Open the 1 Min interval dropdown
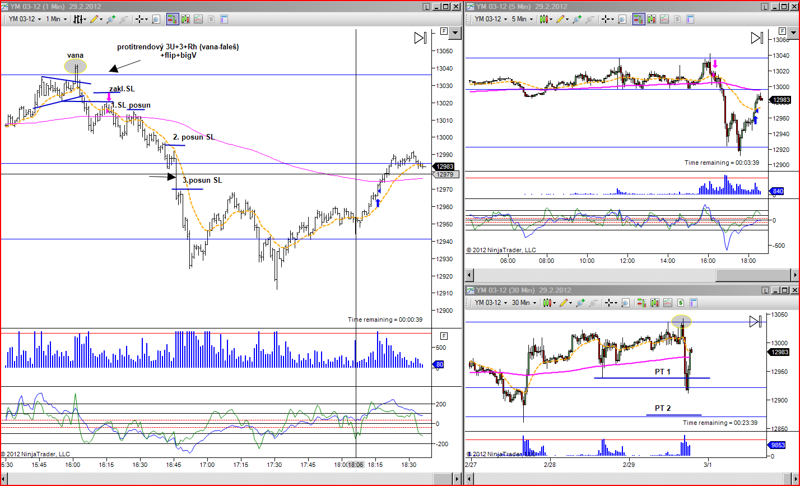The image size is (800, 486). 56,19
